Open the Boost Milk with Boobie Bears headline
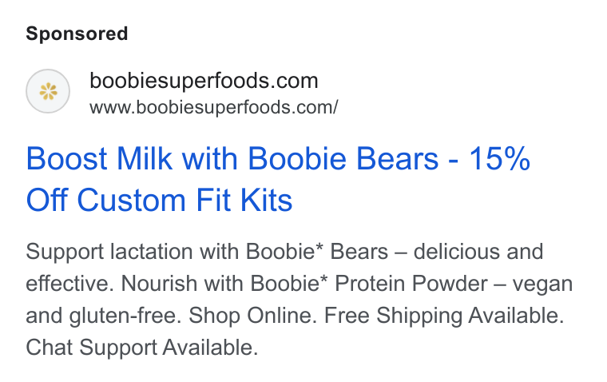The width and height of the screenshot is (607, 382). point(232,158)
